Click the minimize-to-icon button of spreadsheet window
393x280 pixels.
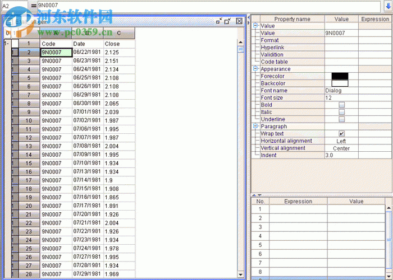click(x=218, y=21)
